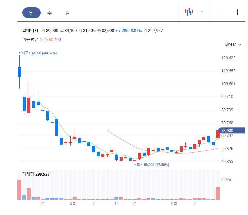Screen dimensions: 248x215
Task: Click the 7,200 -8.07% change value
Action: click(128, 31)
